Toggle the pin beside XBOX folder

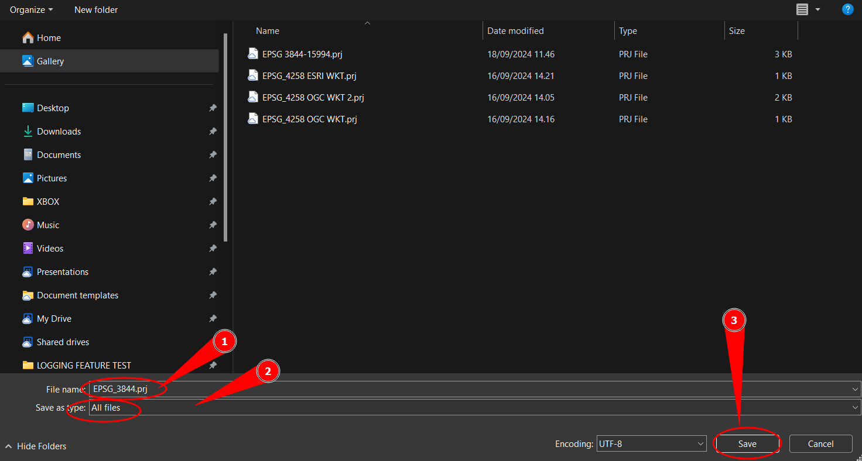(213, 202)
